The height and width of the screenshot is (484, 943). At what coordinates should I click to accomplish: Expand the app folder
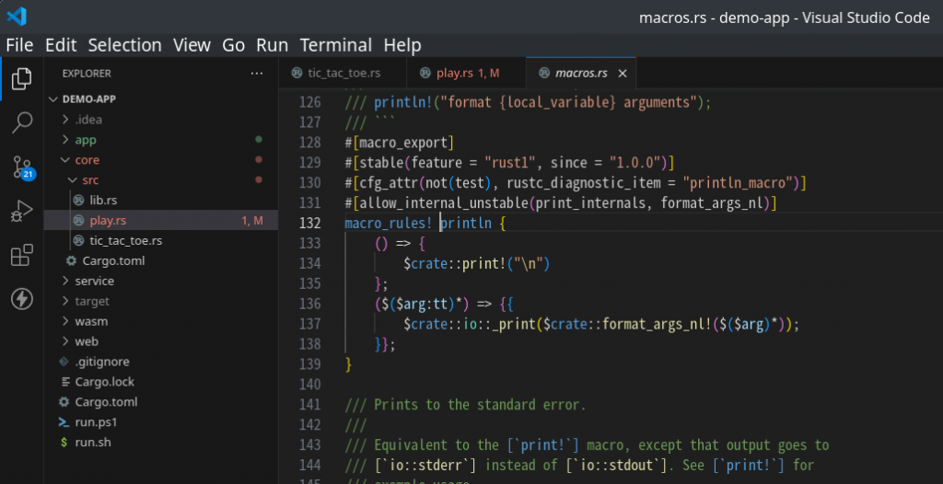65,140
